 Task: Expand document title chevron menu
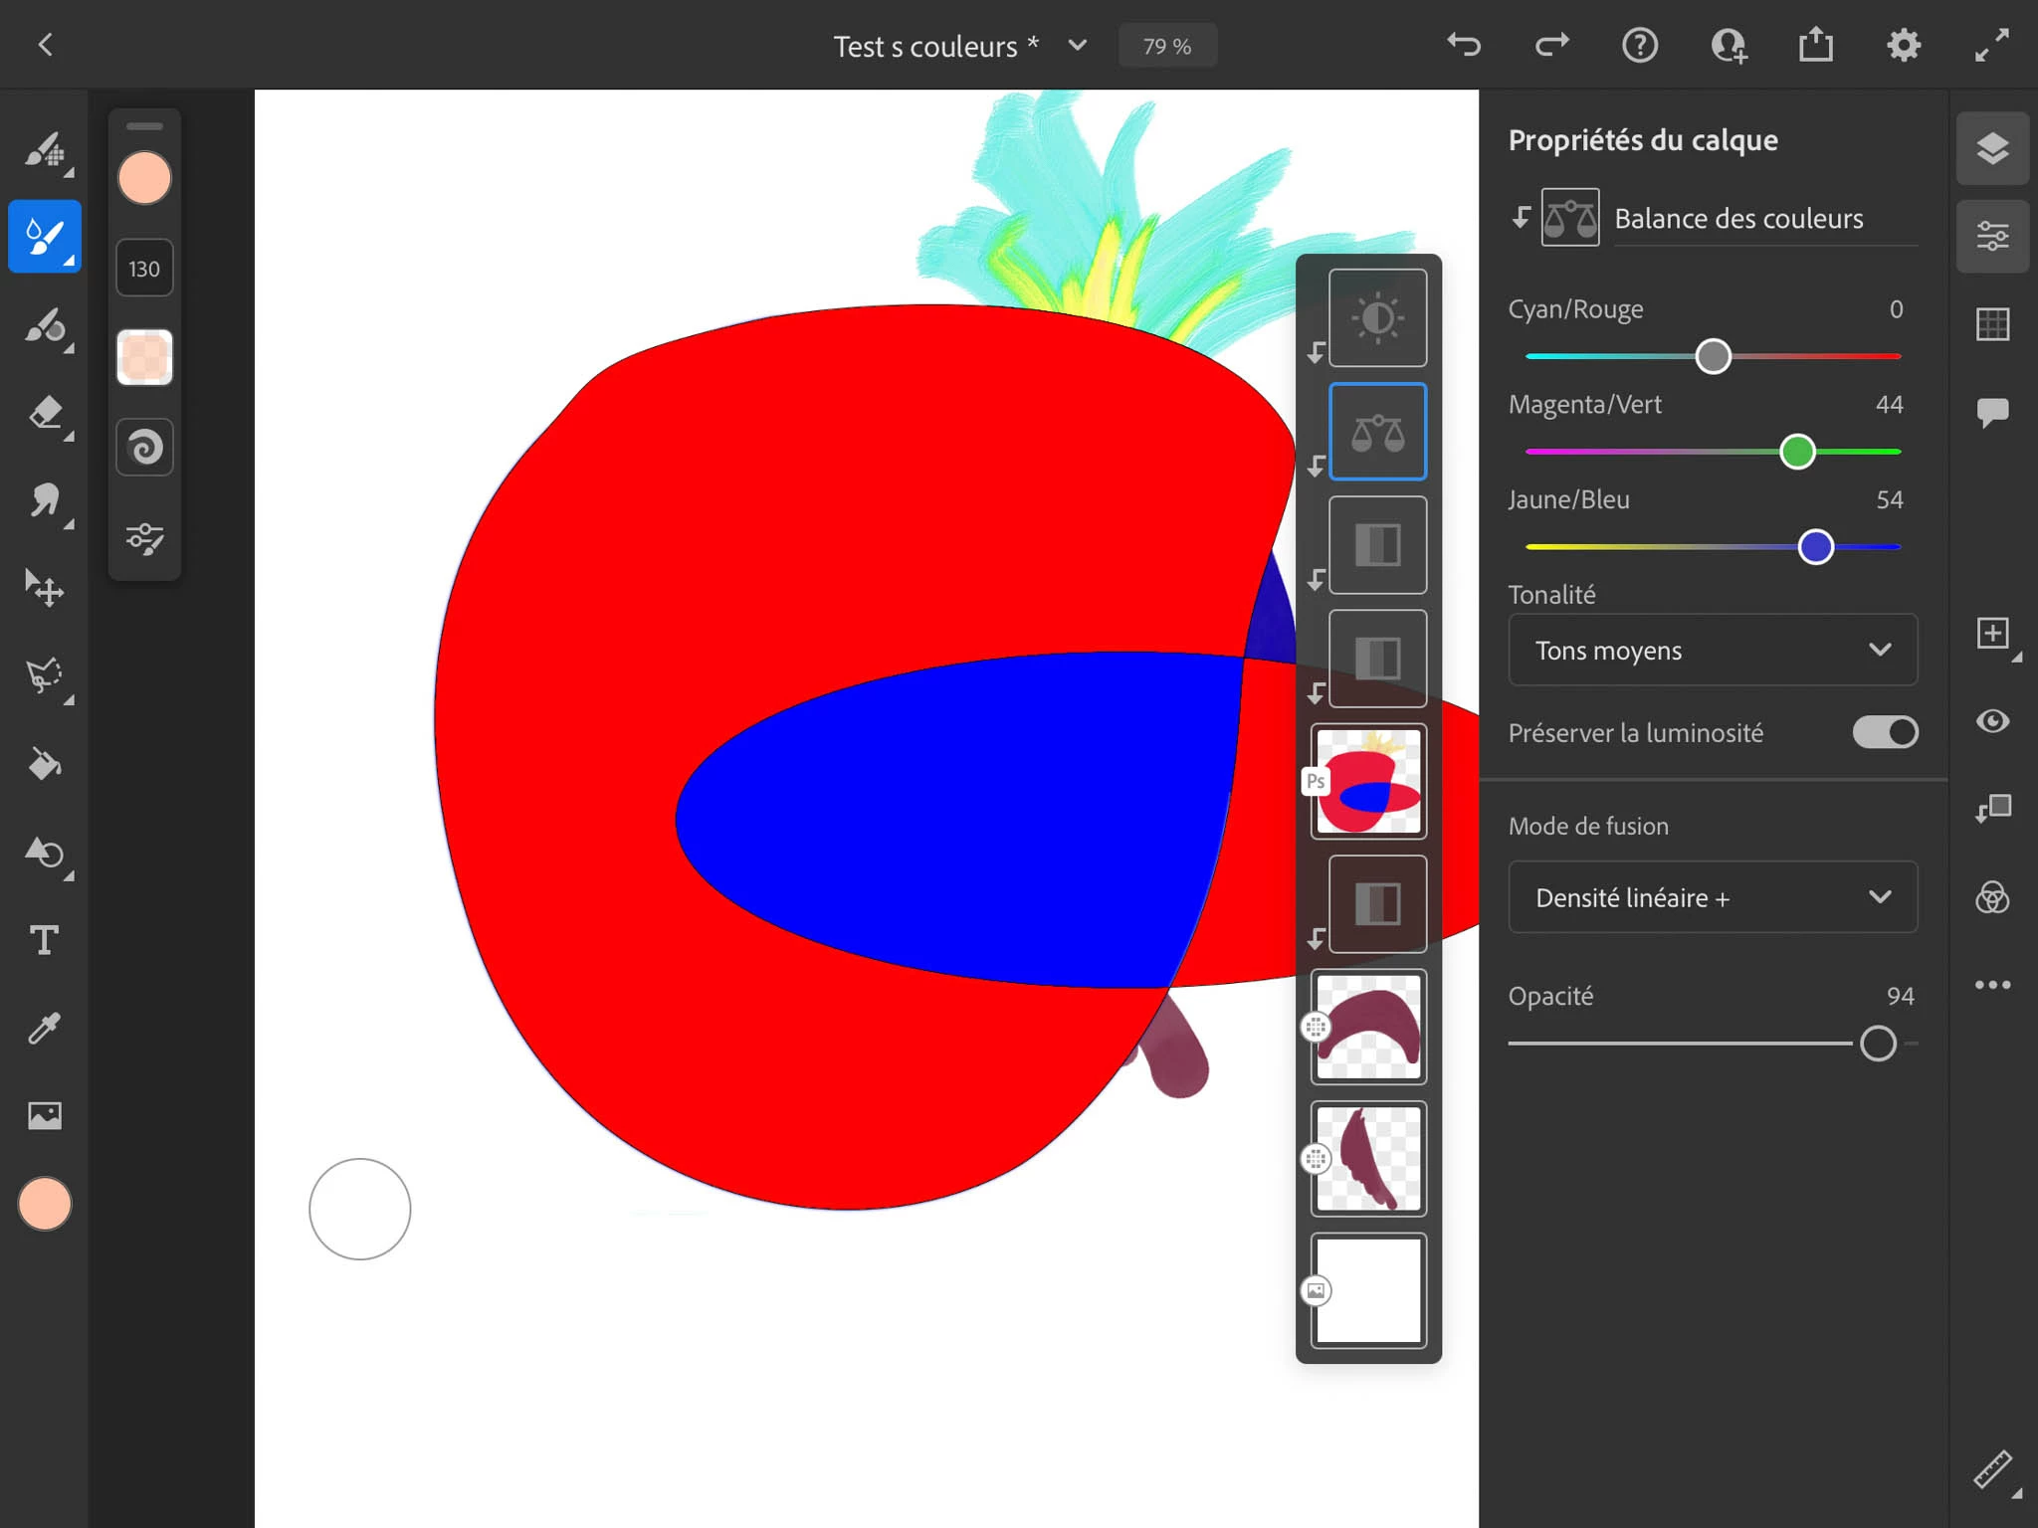pos(1078,46)
